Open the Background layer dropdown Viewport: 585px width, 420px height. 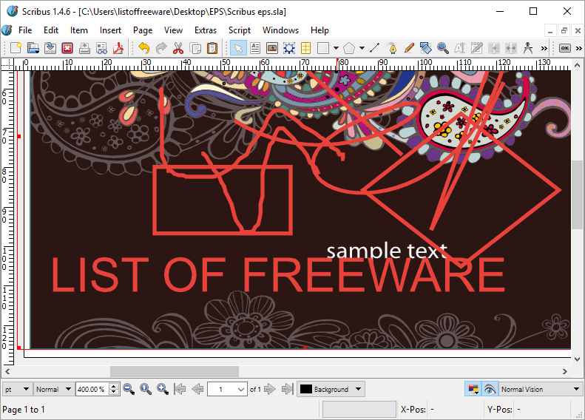pos(331,389)
